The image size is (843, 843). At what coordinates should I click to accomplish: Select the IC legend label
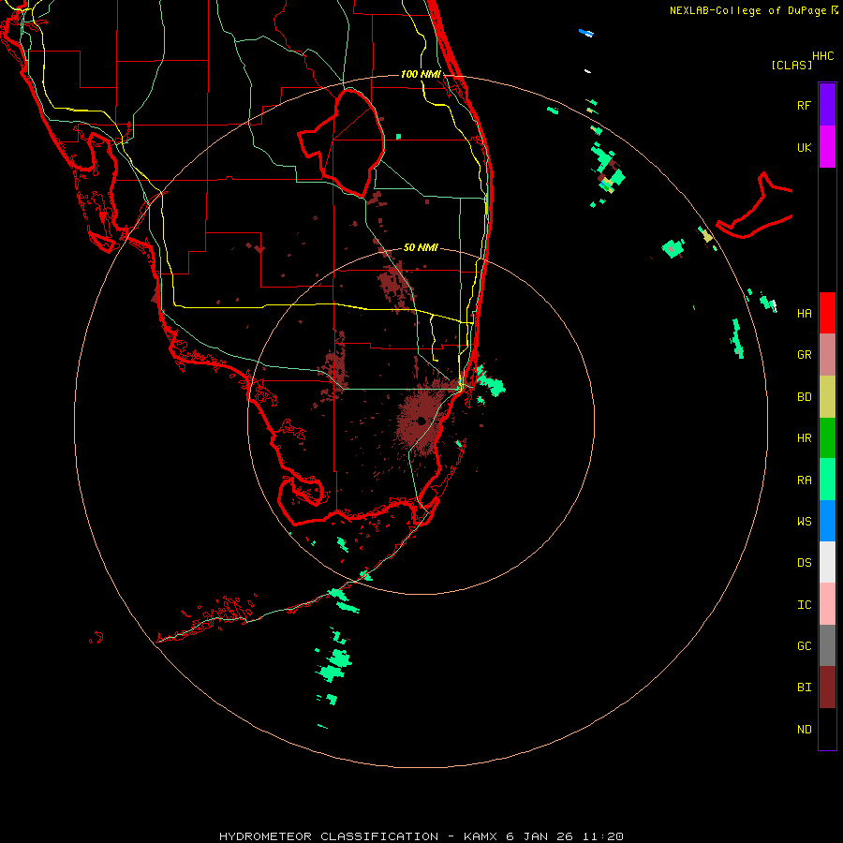[x=804, y=605]
